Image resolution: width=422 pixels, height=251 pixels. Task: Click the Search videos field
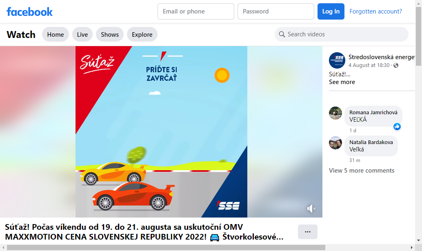pyautogui.click(x=342, y=34)
